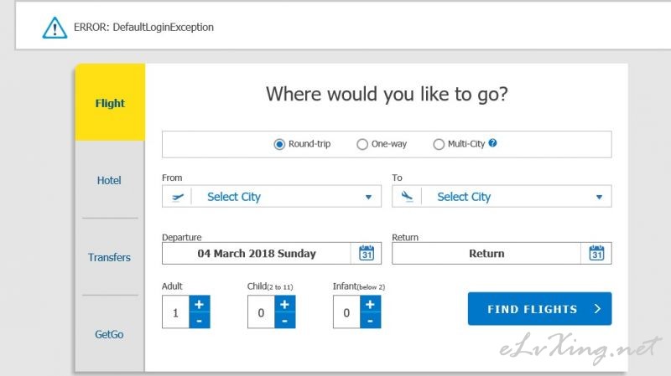Open the Return calendar icon
The image size is (671, 376).
pyautogui.click(x=596, y=253)
